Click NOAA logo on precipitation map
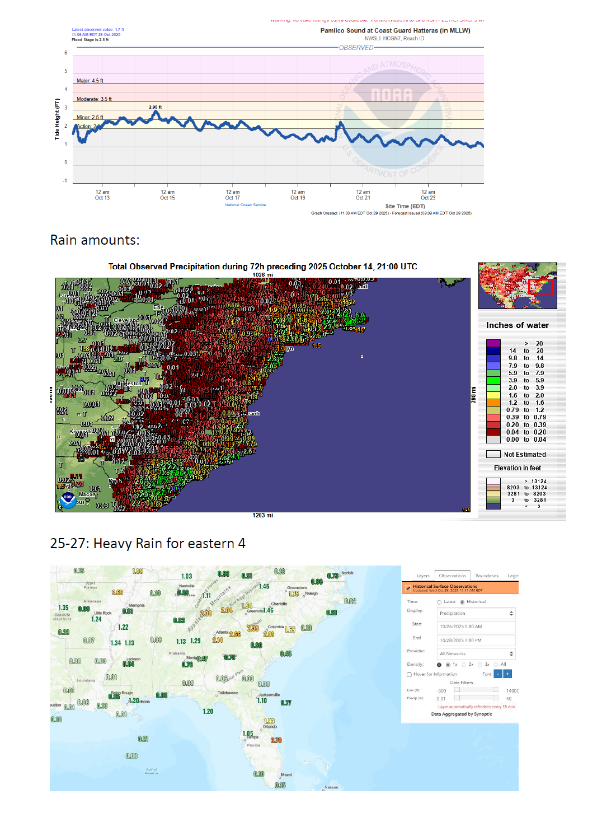Image resolution: width=602 pixels, height=813 pixels. (68, 498)
